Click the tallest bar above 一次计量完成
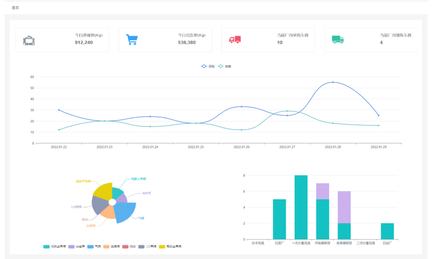The width and height of the screenshot is (433, 259). click(x=301, y=206)
